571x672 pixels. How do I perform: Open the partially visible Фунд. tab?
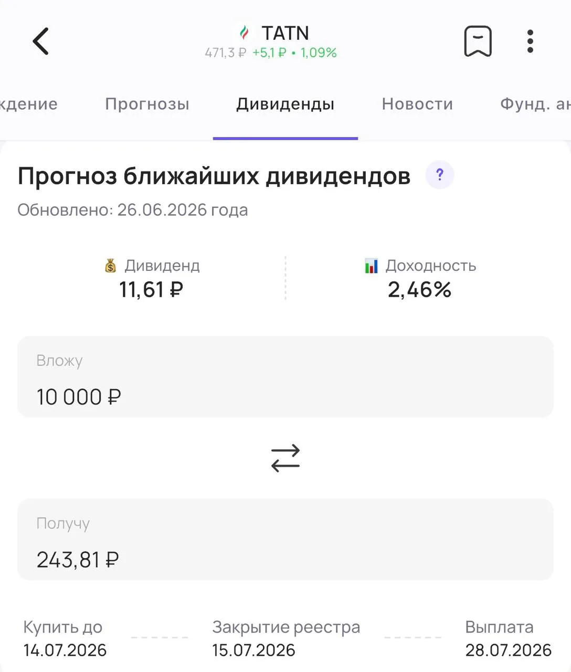click(535, 104)
